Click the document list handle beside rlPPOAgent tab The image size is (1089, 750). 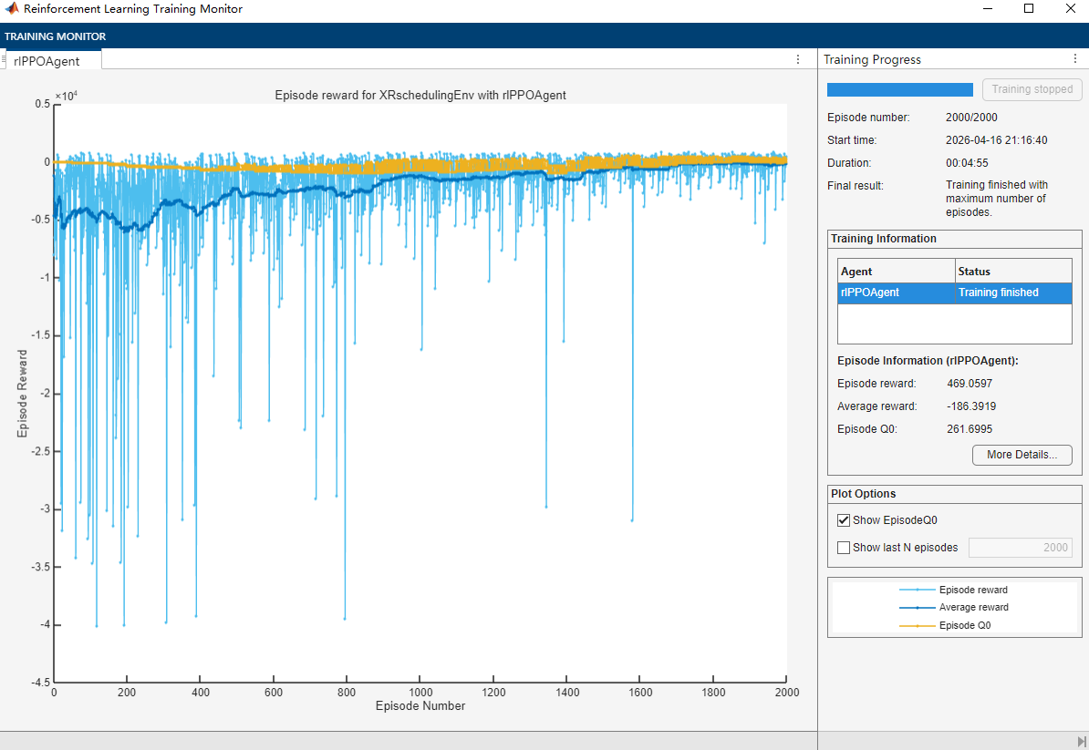4,59
